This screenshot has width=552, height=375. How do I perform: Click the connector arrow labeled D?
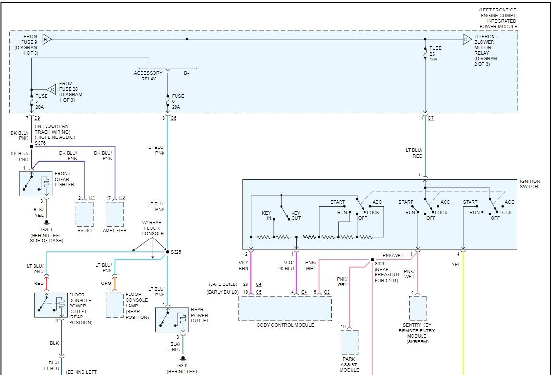pyautogui.click(x=467, y=39)
